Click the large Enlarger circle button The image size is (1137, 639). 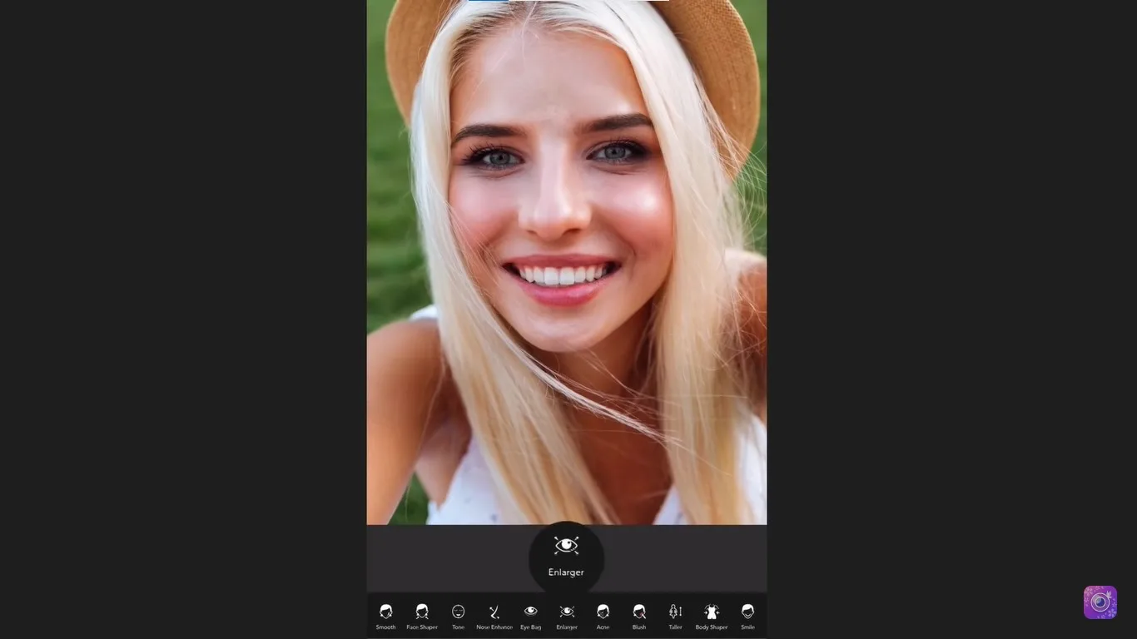coord(566,557)
